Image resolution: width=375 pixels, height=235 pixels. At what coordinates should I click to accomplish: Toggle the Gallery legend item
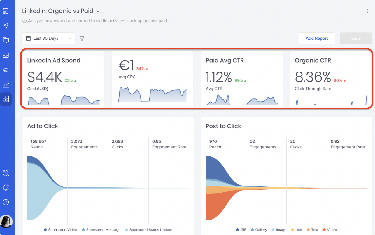coord(259,230)
